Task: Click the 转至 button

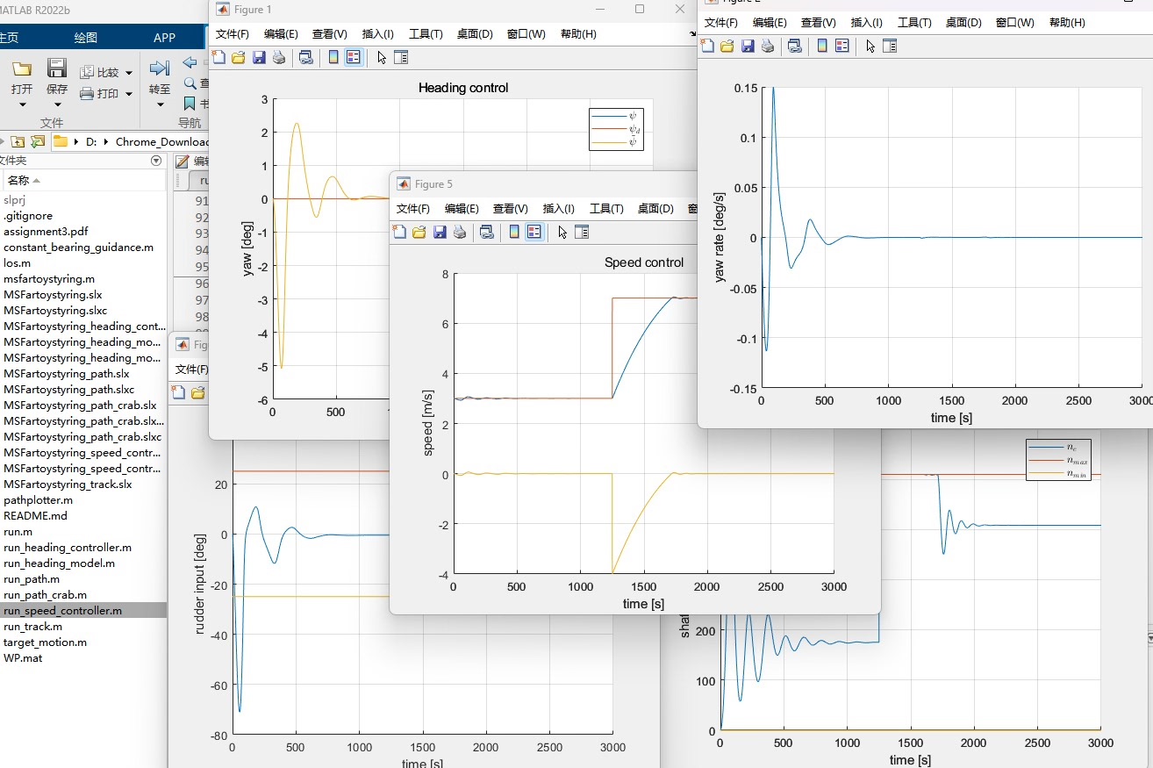Action: point(160,77)
